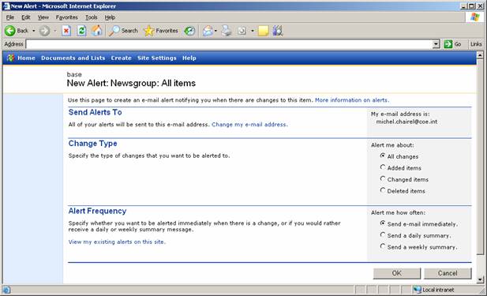Image resolution: width=487 pixels, height=296 pixels.
Task: Click the Edit toolbar icon
Action: click(242, 31)
